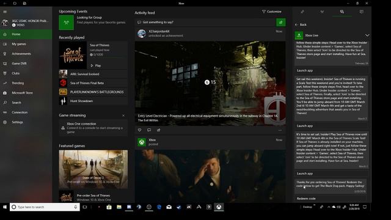The width and height of the screenshot is (391, 220).
Task: Click Launch app link below the March 3 message
Action: tap(305, 126)
